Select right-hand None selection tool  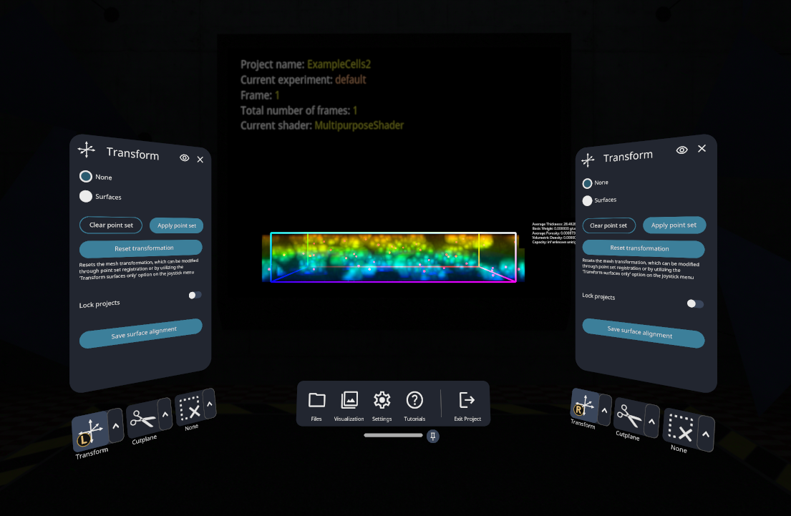[x=680, y=427]
